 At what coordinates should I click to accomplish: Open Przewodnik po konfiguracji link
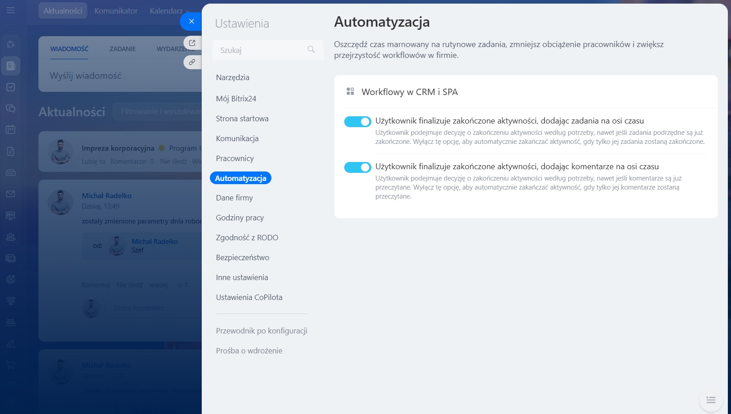(261, 331)
